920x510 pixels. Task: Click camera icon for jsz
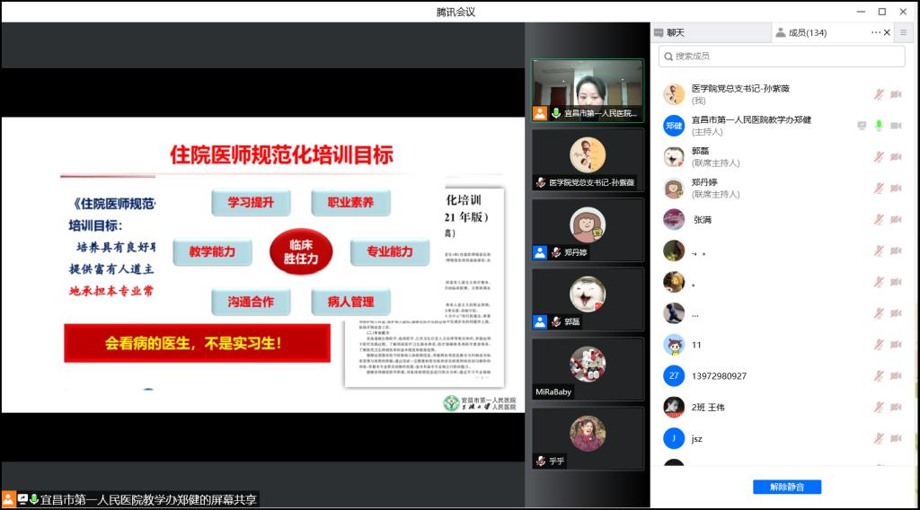point(896,438)
